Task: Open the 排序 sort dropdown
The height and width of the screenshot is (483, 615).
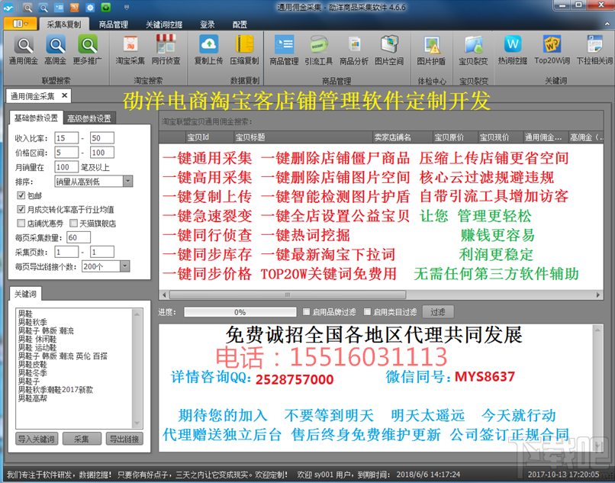Action: pyautogui.click(x=127, y=182)
